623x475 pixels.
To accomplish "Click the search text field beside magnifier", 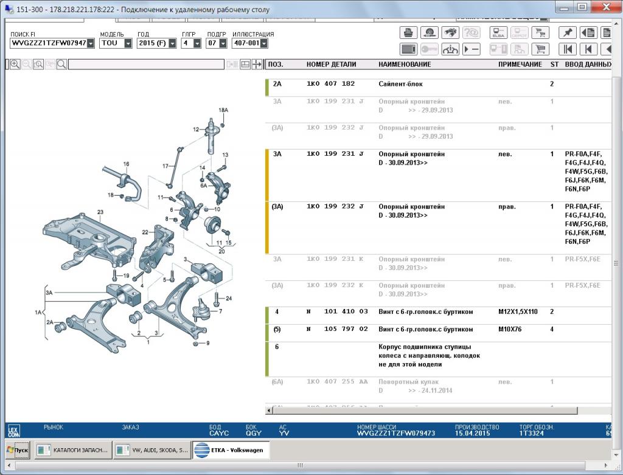I will 146,64.
